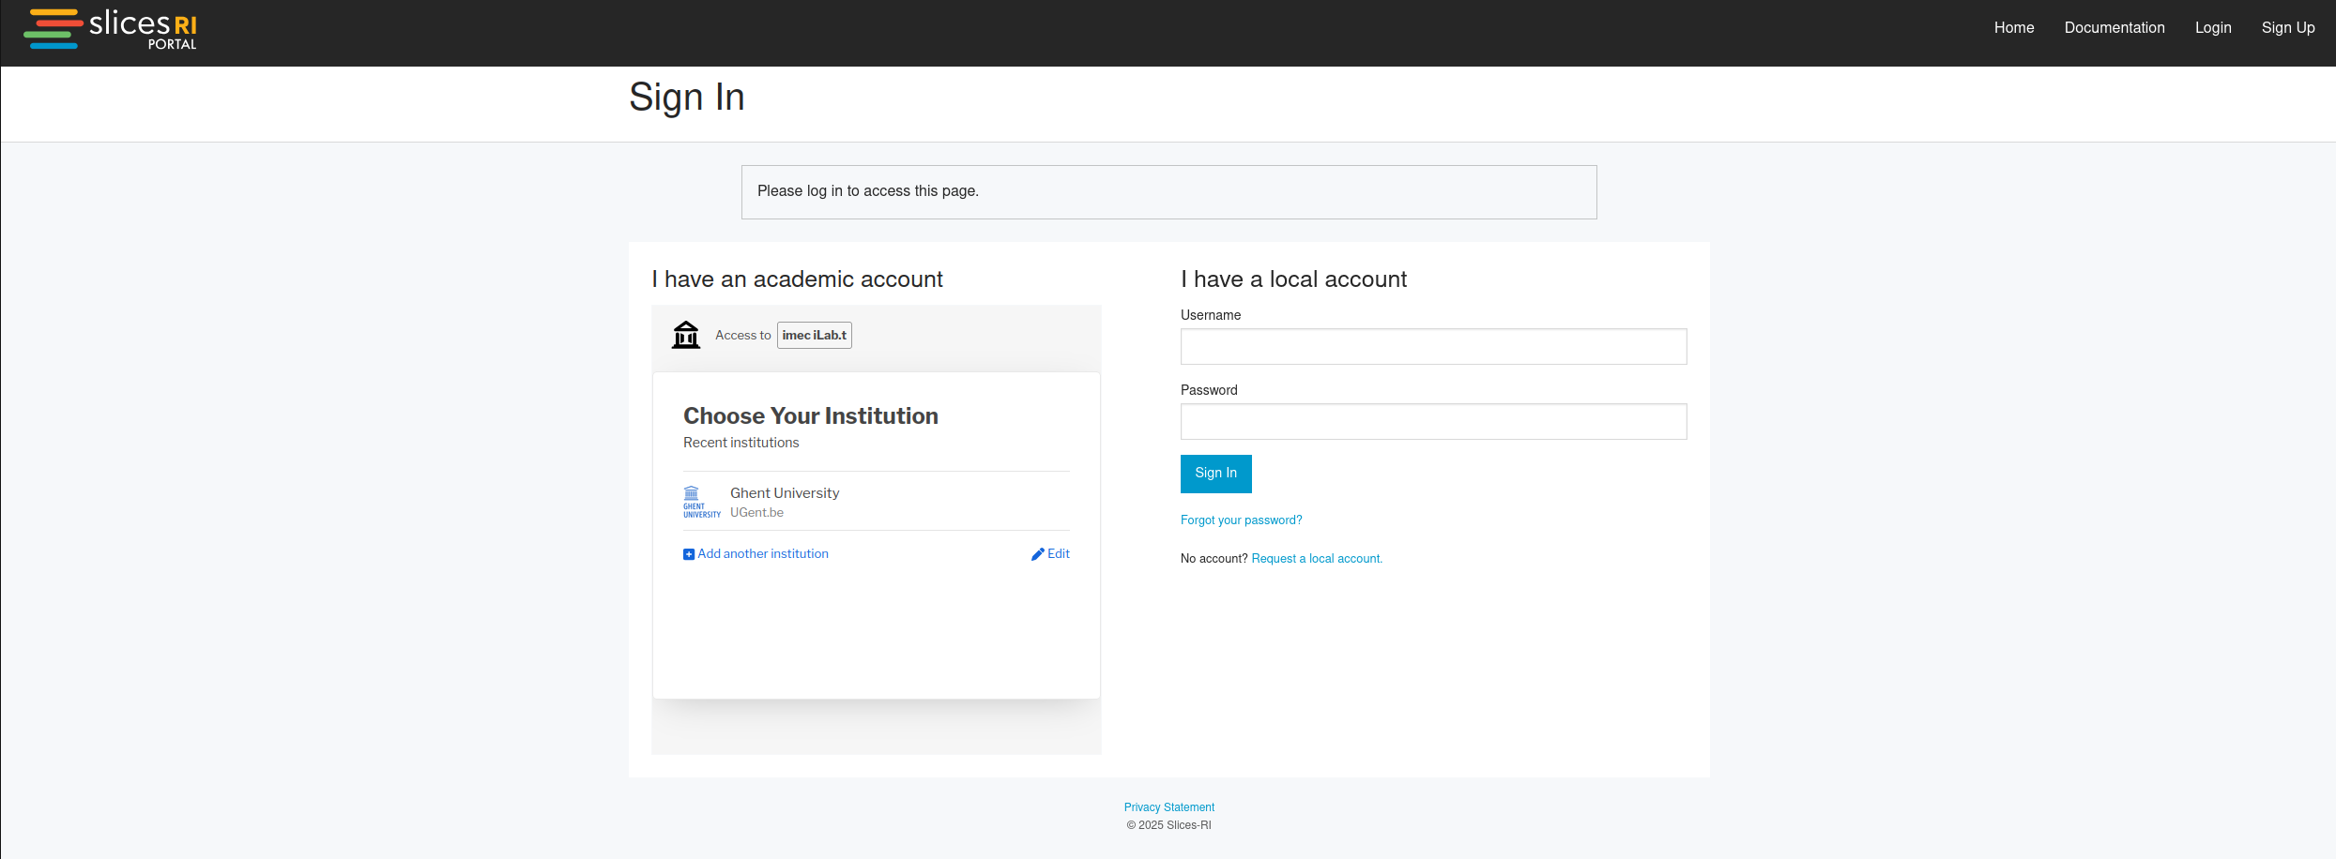Click Add another institution

pos(762,553)
